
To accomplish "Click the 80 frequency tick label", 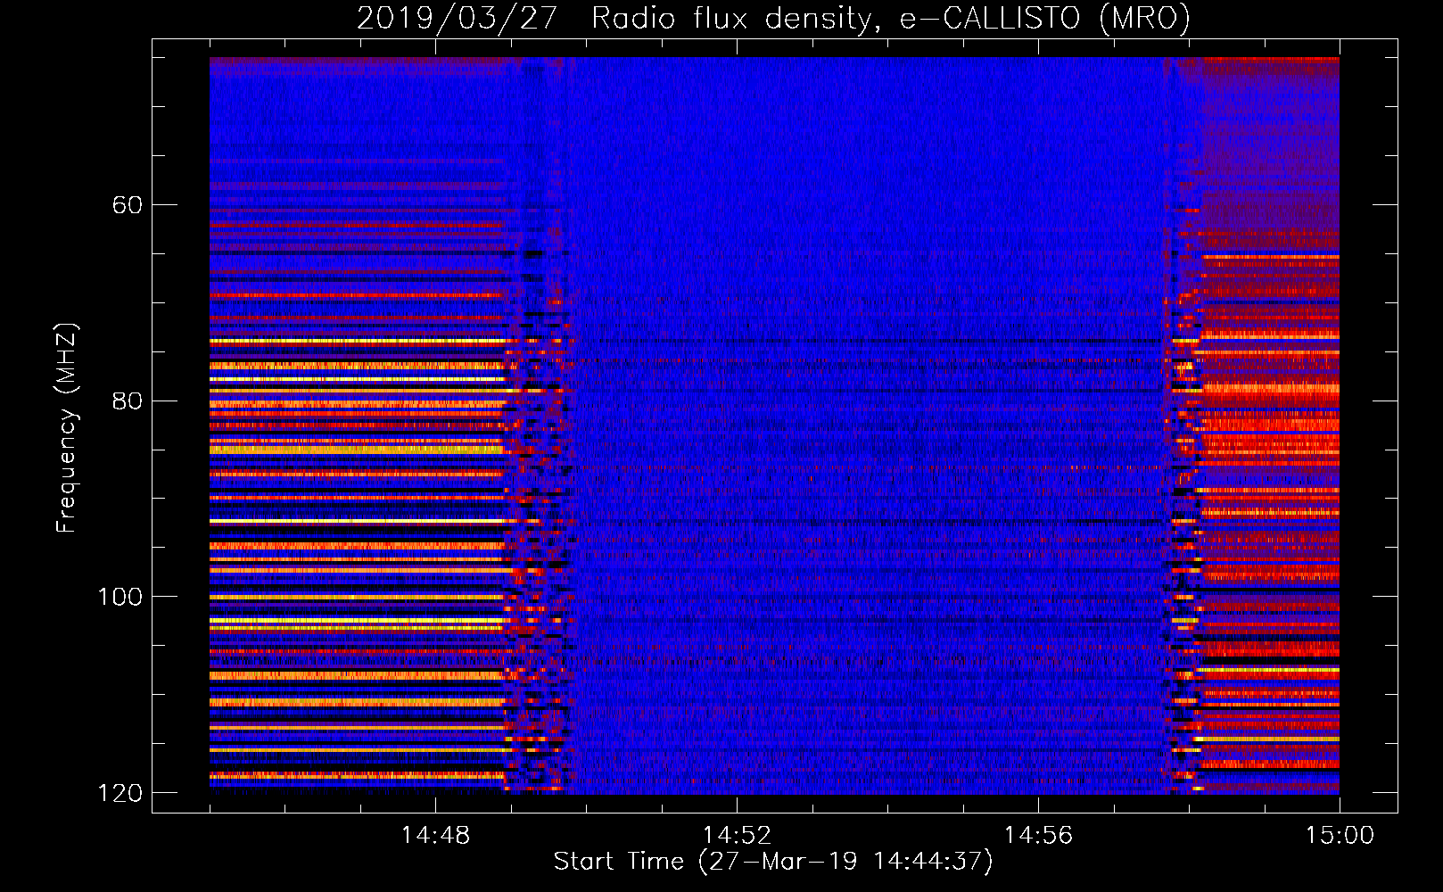I will [x=128, y=401].
